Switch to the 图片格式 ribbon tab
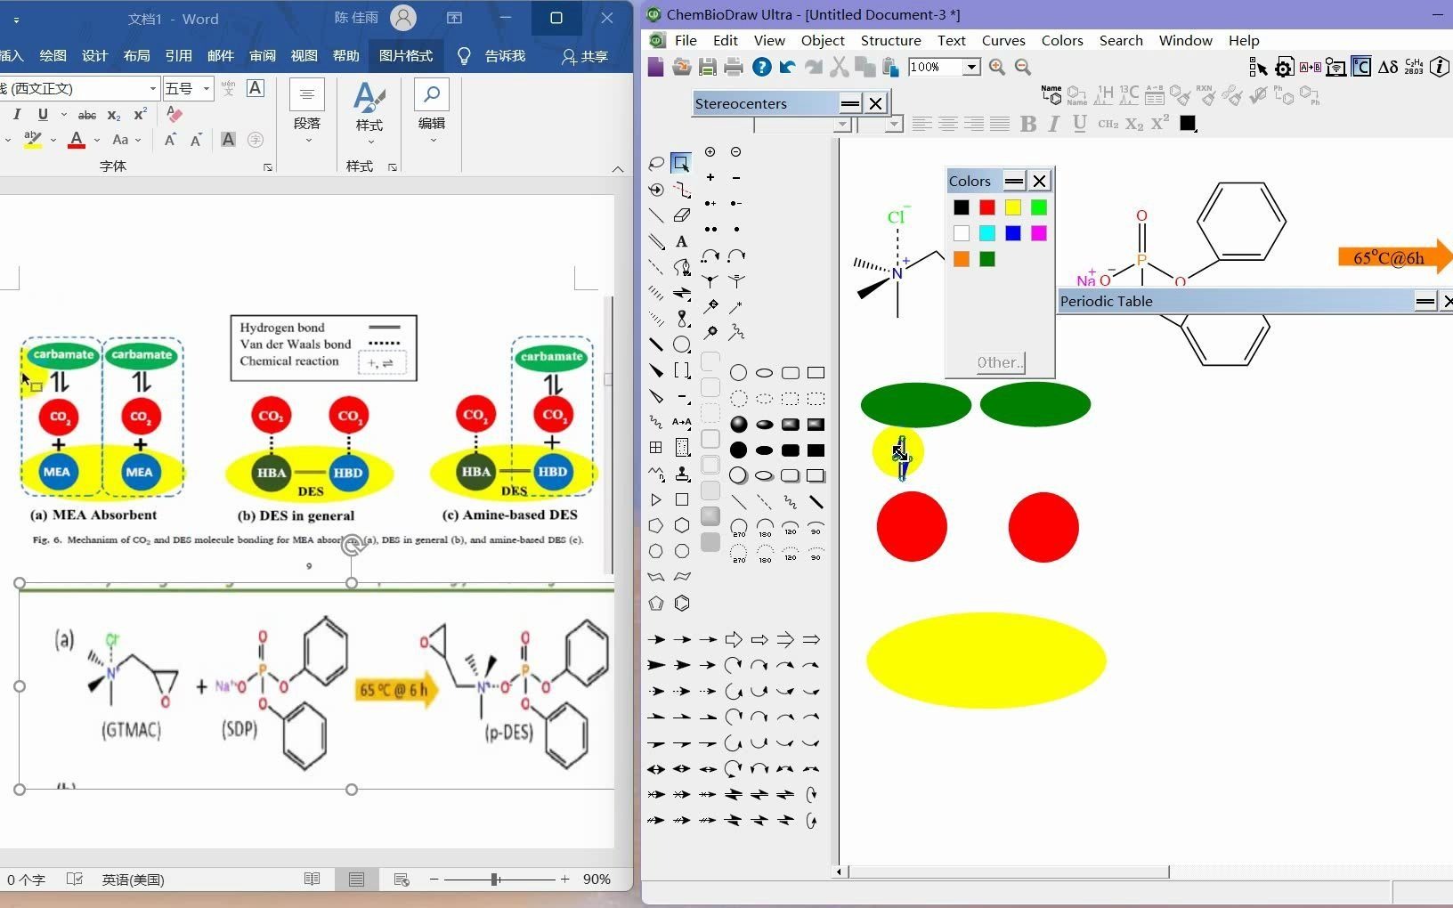The width and height of the screenshot is (1453, 908). tap(405, 55)
